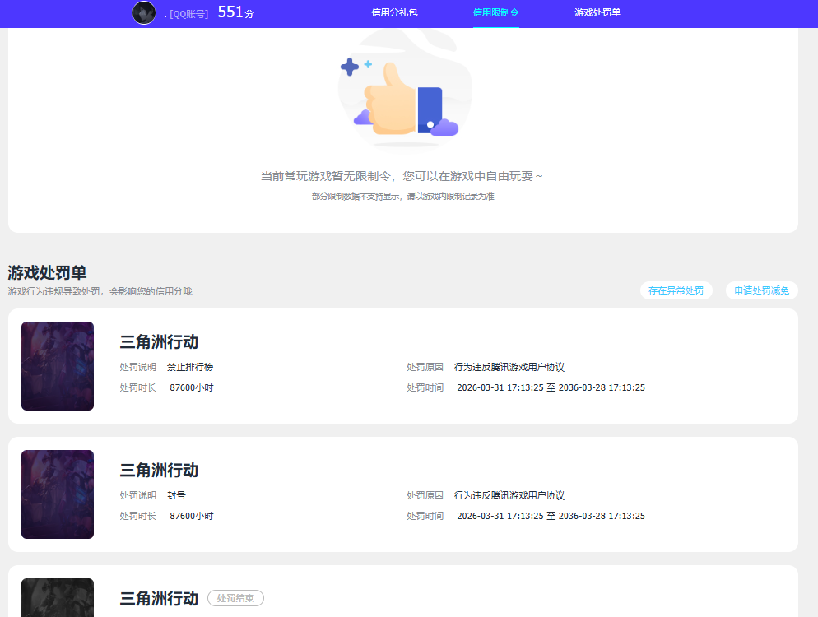
Task: Open game thumbnail of the 禁止排行榜 penalty card
Action: (58, 366)
